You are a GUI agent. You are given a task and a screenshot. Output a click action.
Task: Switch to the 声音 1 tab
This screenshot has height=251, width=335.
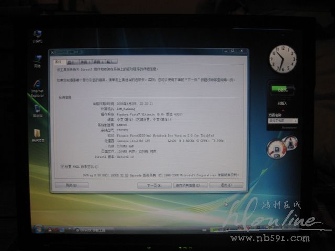tap(85, 62)
